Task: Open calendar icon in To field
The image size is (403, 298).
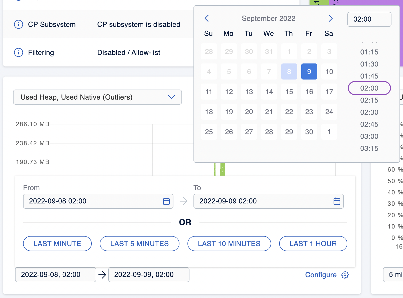Action: tap(337, 201)
